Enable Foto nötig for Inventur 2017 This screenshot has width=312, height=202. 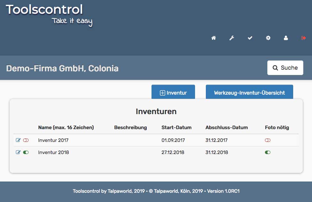point(268,140)
